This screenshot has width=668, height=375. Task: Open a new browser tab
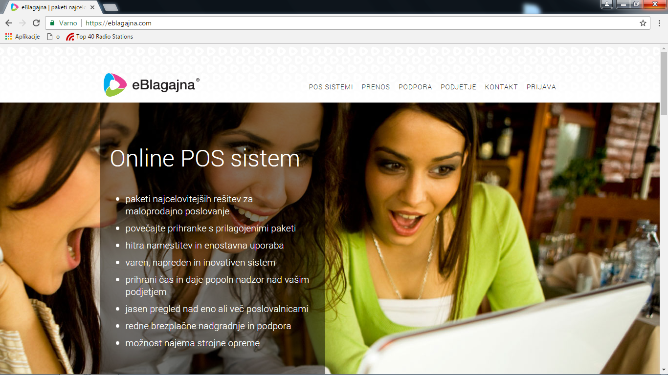coord(111,7)
